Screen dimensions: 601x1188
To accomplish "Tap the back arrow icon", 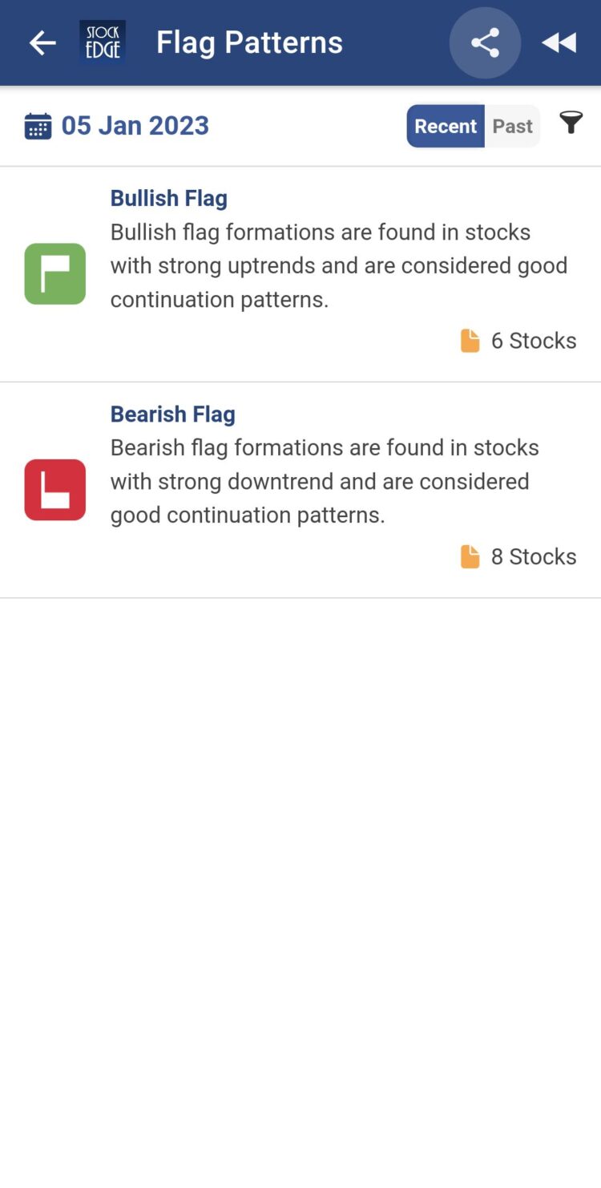I will point(42,42).
